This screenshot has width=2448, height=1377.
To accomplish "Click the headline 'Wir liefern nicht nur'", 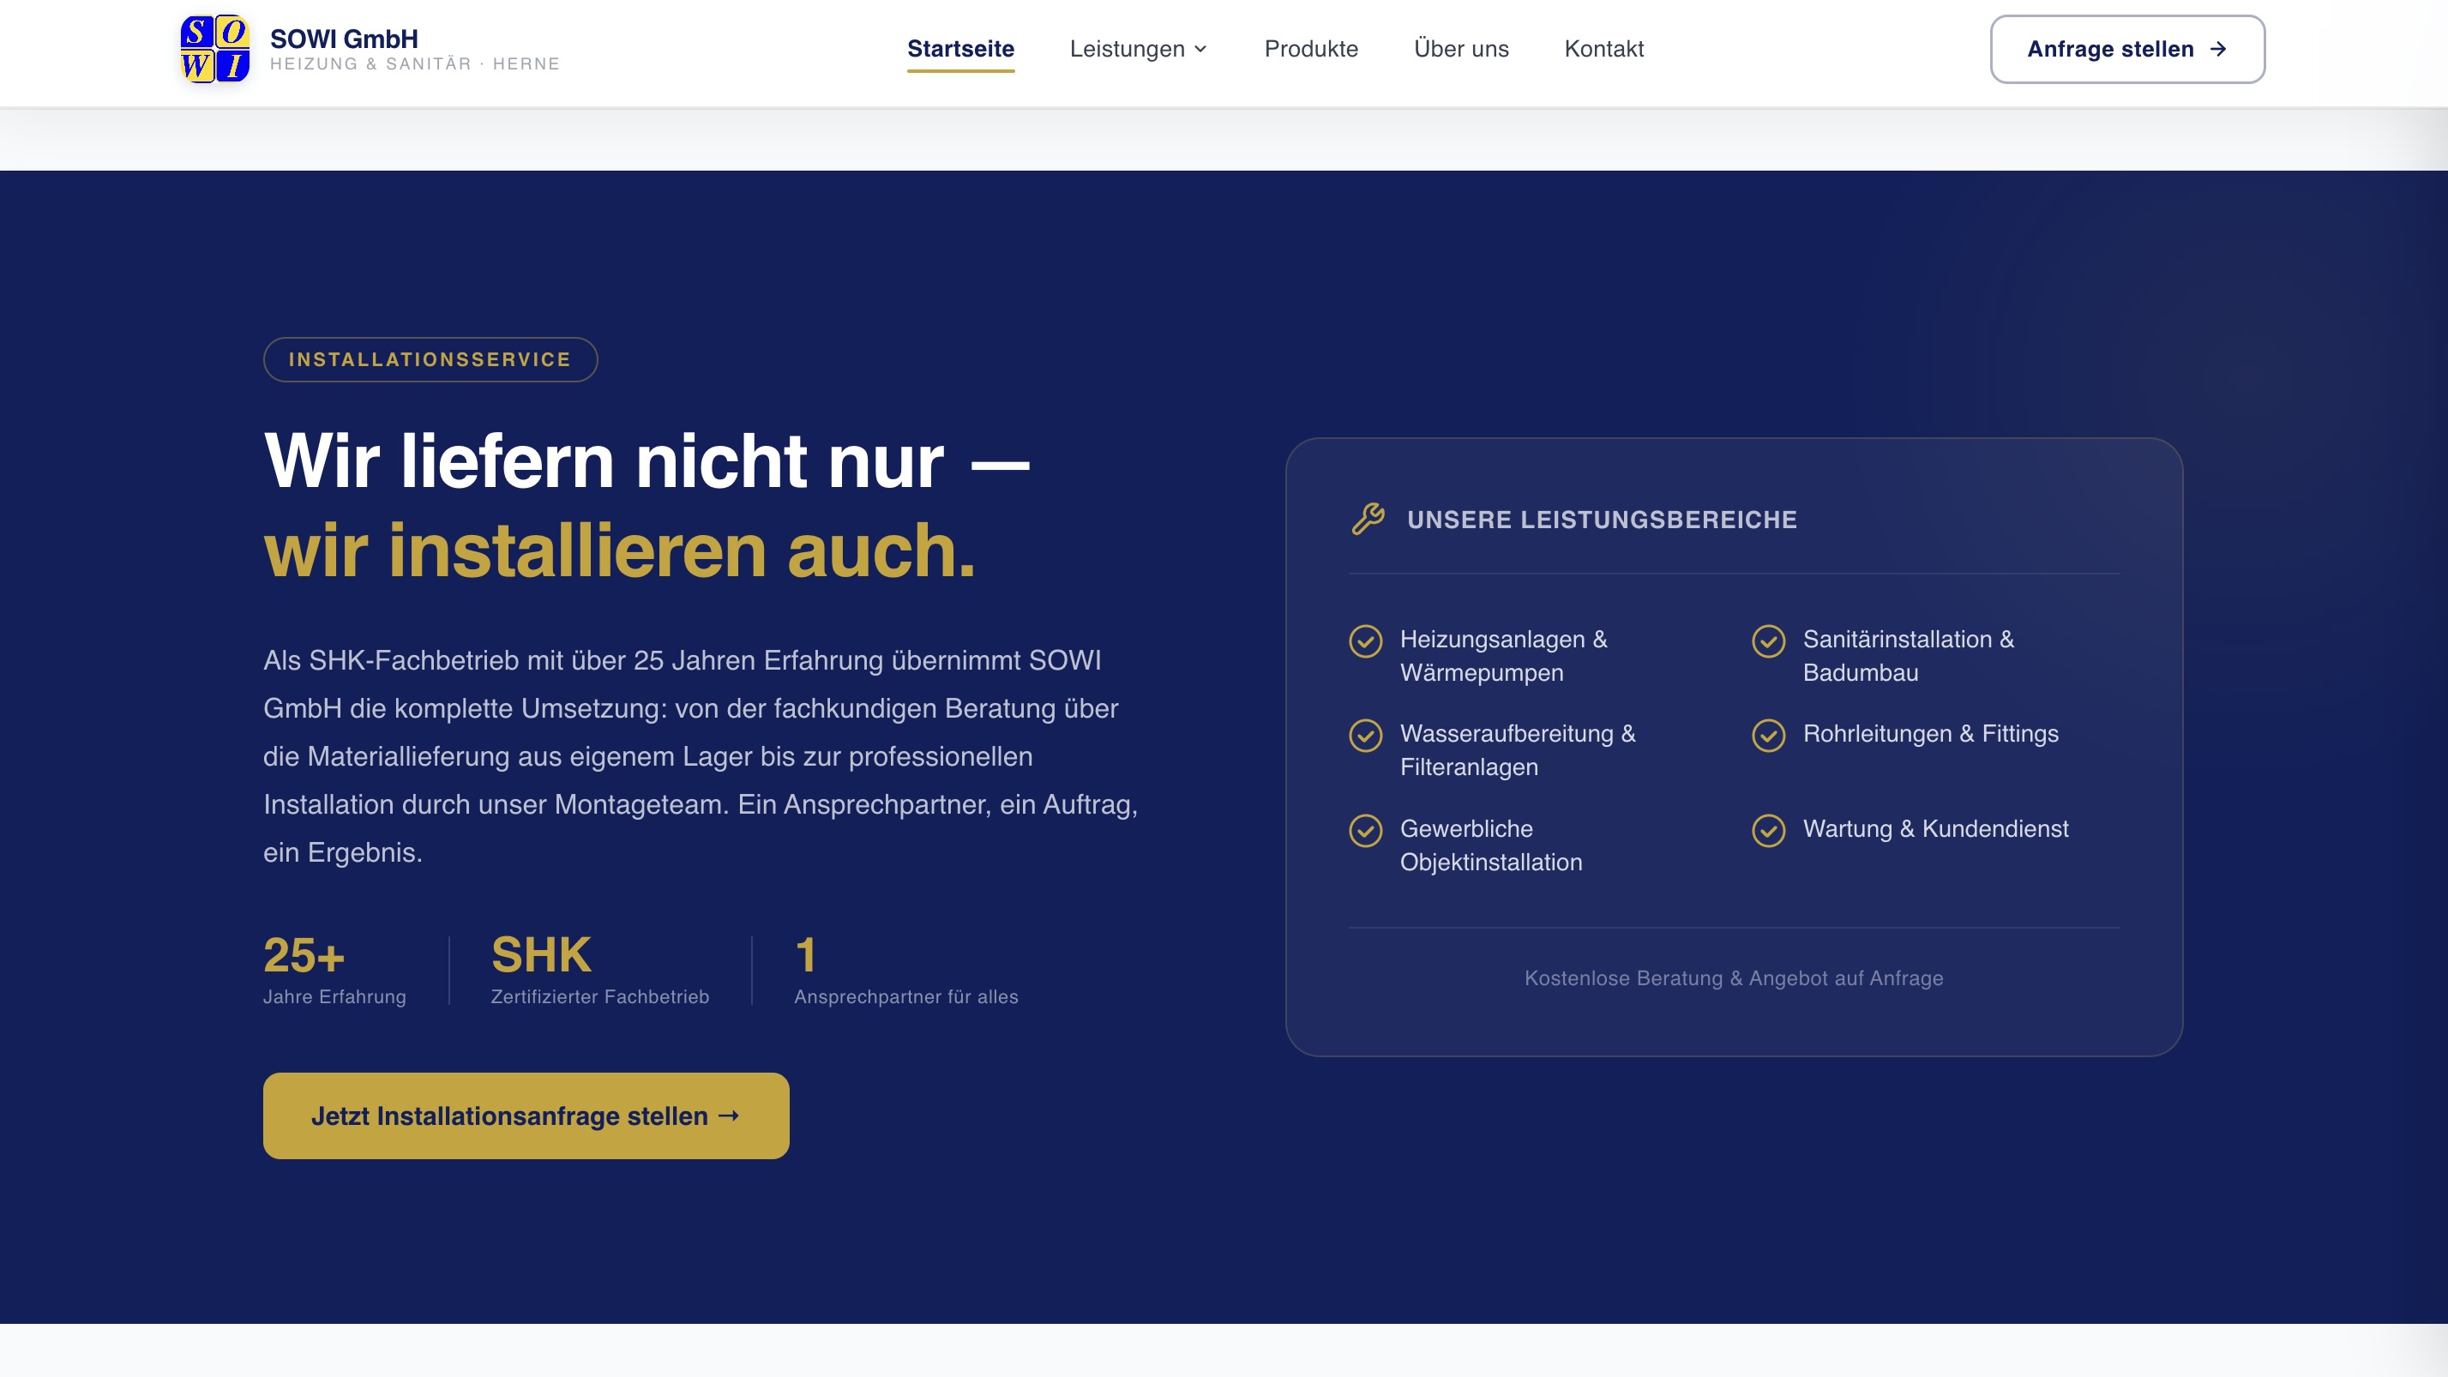I will pyautogui.click(x=604, y=461).
